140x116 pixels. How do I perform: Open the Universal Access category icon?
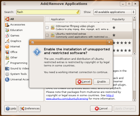[7, 79]
